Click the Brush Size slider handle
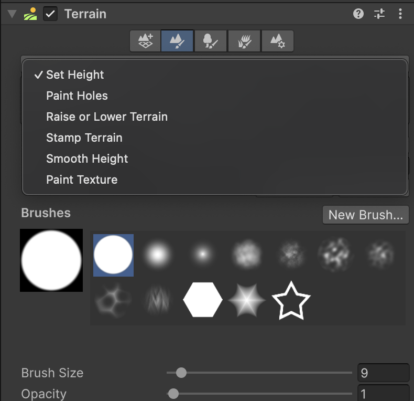This screenshot has width=414, height=401. 181,373
